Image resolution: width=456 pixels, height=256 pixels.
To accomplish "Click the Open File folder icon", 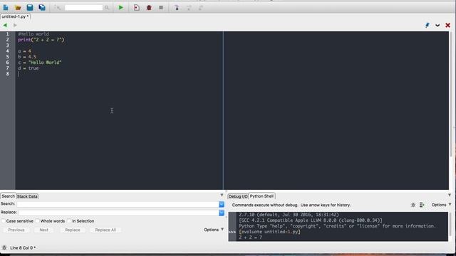I will pyautogui.click(x=18, y=8).
